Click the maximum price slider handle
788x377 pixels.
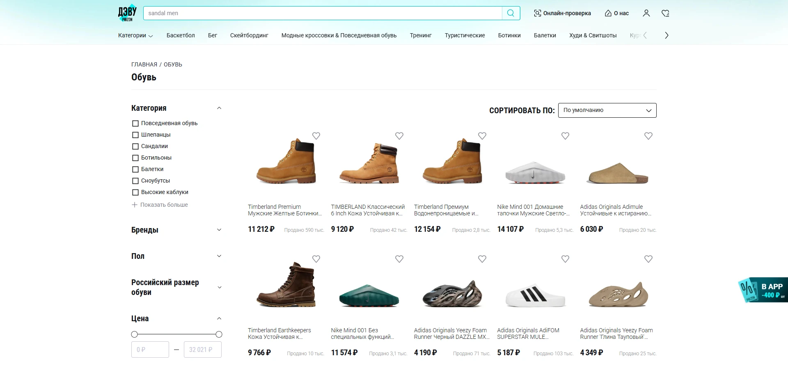click(219, 334)
